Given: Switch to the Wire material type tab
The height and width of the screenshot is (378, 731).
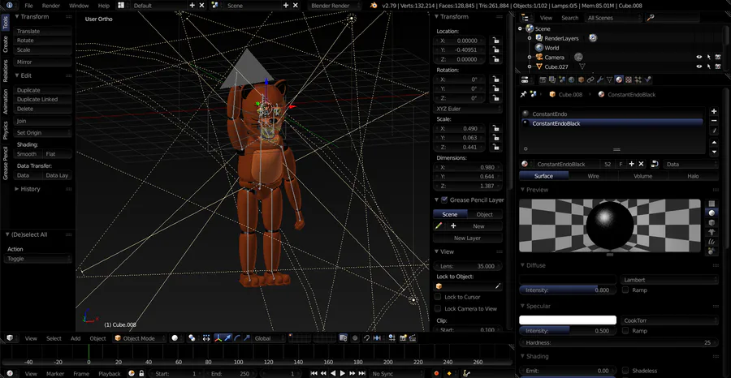Looking at the screenshot, I should [x=593, y=176].
